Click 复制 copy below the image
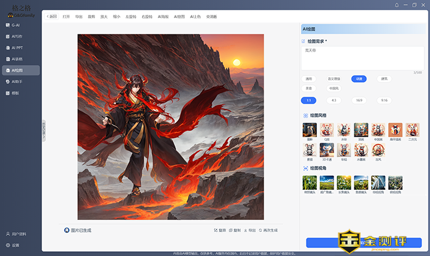The width and height of the screenshot is (430, 256). coord(234,230)
